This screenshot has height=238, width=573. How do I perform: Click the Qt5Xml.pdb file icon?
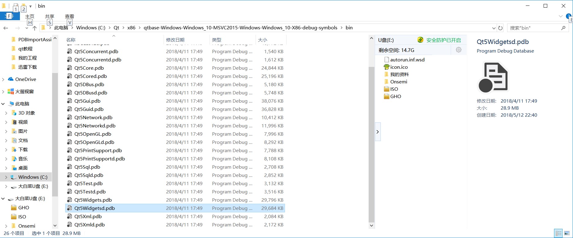click(x=70, y=216)
